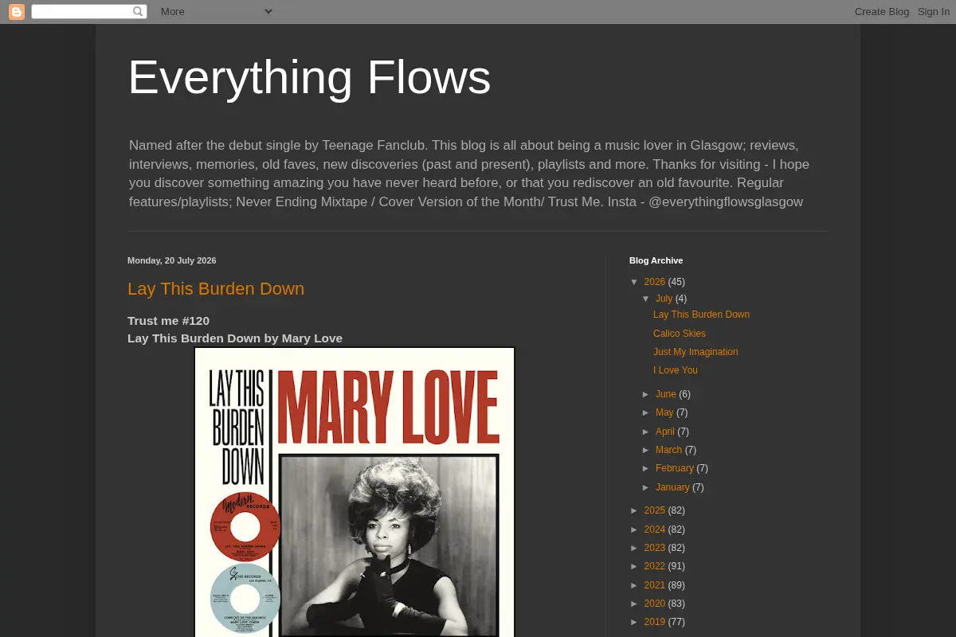Click the search magnifier icon in navbar
Viewport: 956px width, 637px height.
click(x=138, y=11)
